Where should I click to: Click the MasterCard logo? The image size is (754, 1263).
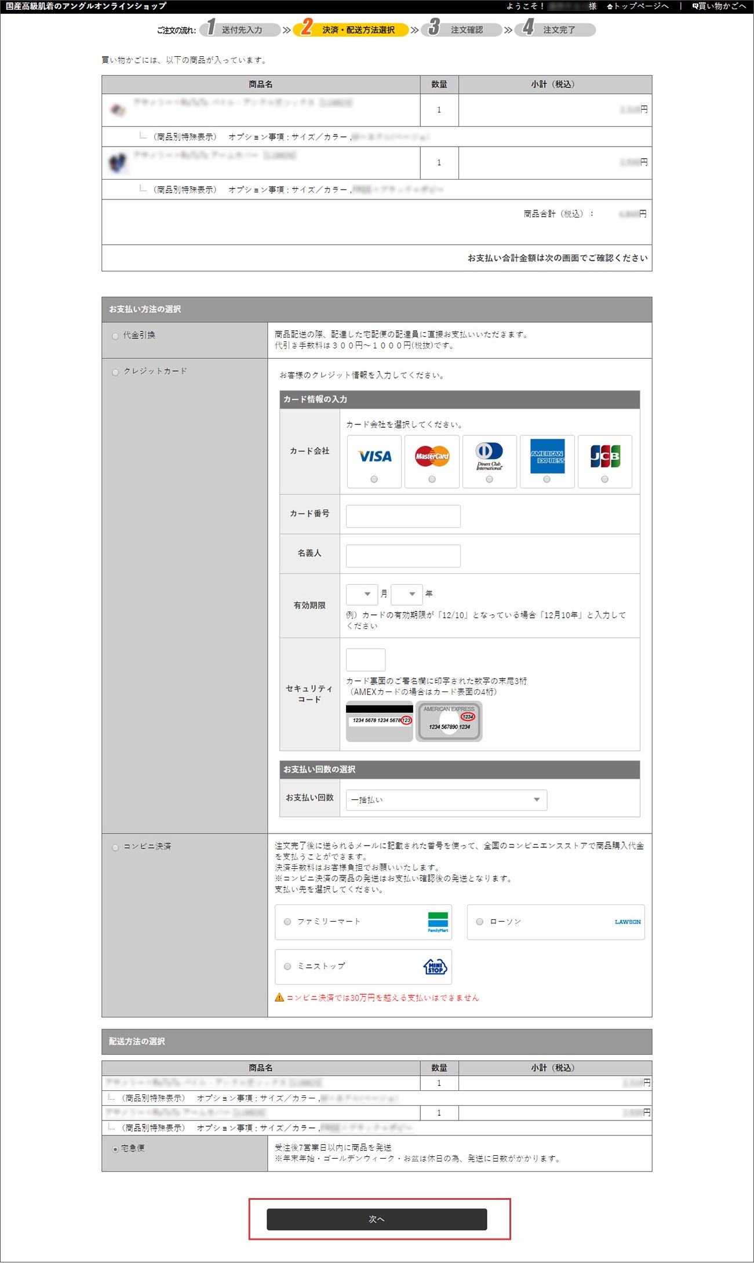click(x=432, y=456)
